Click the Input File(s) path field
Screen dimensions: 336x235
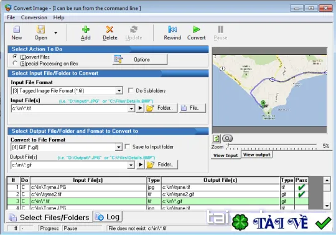[70, 108]
